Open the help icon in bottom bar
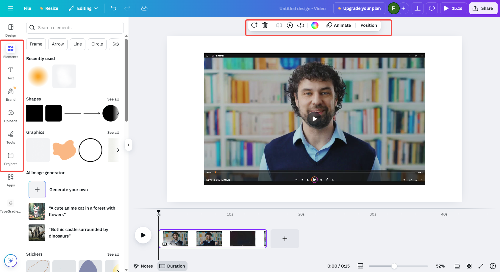This screenshot has width=500, height=272. tap(493, 266)
